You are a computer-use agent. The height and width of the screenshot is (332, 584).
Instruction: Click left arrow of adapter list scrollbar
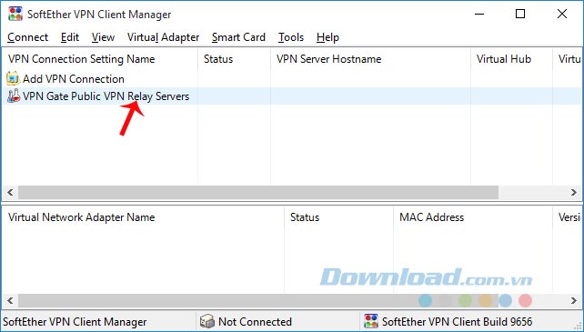coord(10,300)
